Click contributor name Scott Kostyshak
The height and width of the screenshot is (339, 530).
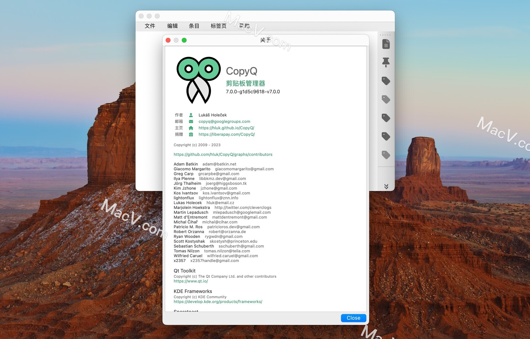point(189,242)
